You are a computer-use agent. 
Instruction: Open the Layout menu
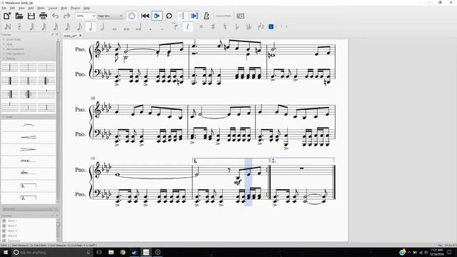click(x=53, y=8)
